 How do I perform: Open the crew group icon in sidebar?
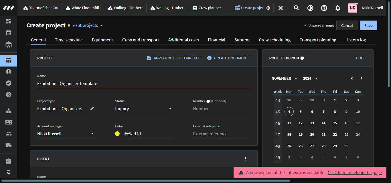pyautogui.click(x=9, y=134)
